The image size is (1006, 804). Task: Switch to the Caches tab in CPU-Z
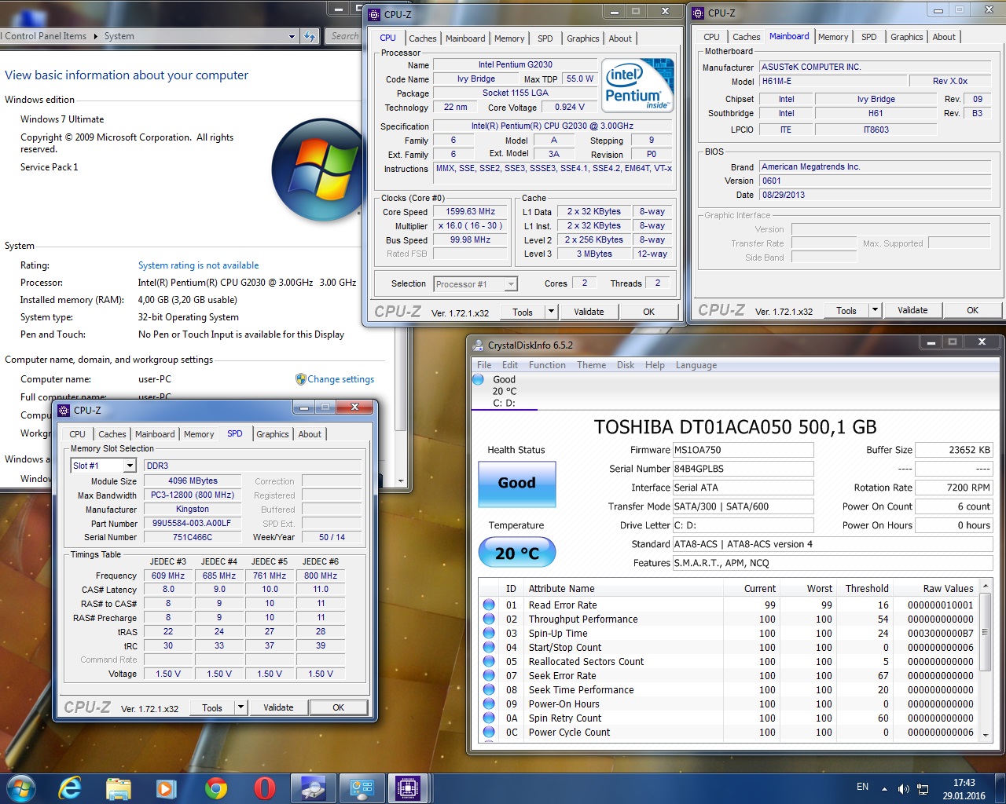422,38
